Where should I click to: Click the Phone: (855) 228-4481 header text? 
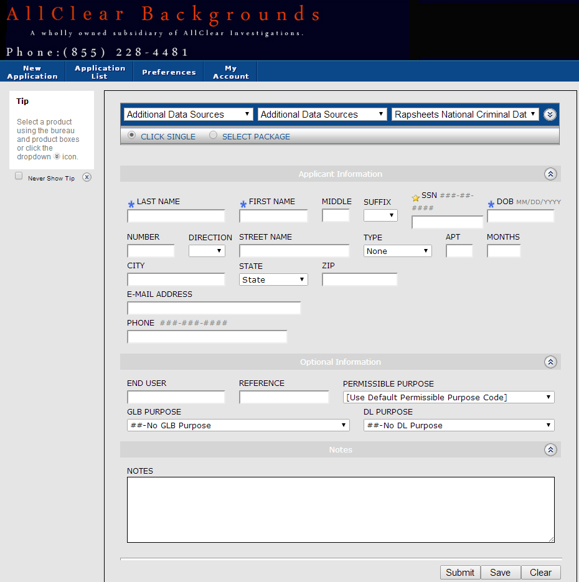point(97,52)
